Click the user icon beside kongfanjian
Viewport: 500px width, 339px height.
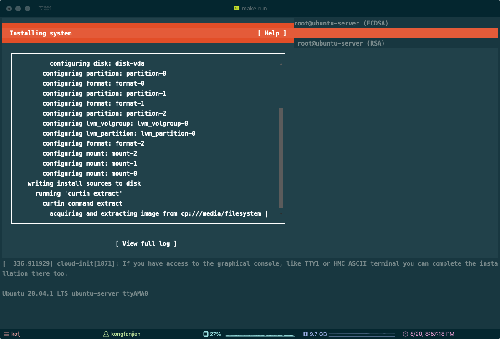click(x=106, y=334)
